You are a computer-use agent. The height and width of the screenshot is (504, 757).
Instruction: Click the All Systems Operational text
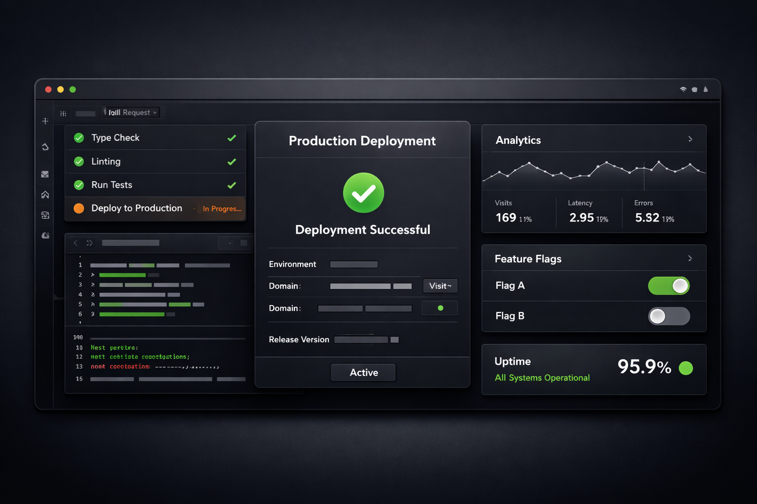coord(542,378)
